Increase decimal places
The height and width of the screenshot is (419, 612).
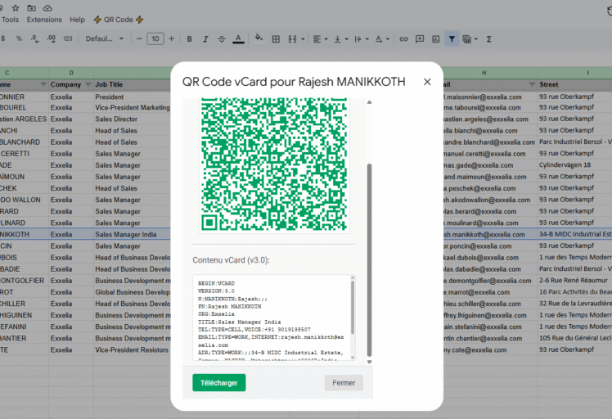[x=51, y=38]
